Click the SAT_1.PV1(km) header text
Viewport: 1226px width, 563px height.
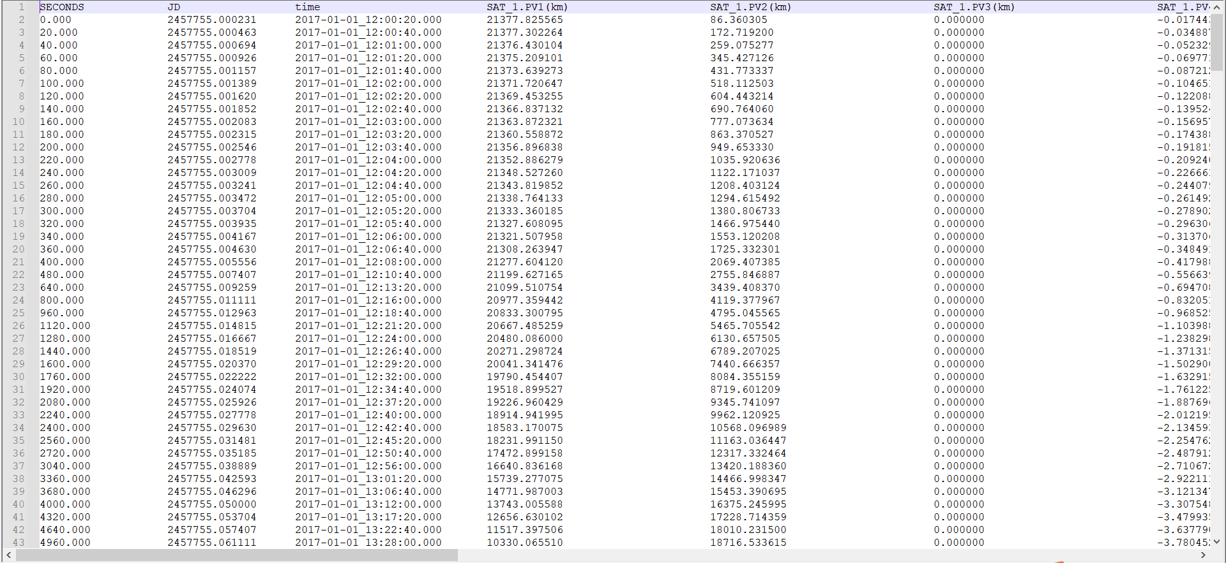[x=527, y=7]
